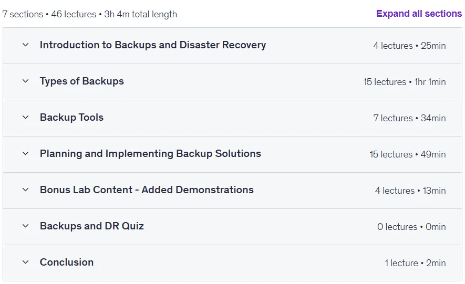Open Bonus Lab Content - Added Demonstrations title

coord(147,190)
